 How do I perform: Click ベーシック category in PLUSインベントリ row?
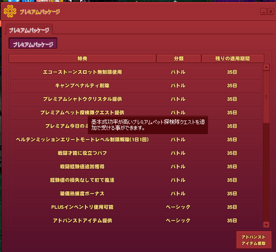pos(178,207)
